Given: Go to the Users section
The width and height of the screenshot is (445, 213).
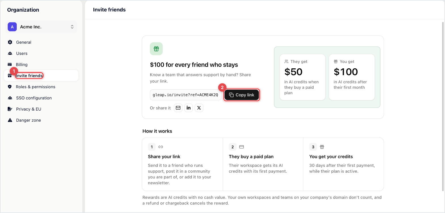Looking at the screenshot, I should pyautogui.click(x=41, y=53).
